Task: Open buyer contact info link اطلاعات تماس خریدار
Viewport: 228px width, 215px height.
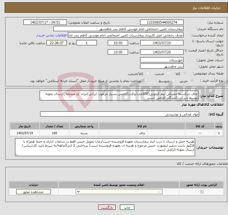Action: point(51,35)
